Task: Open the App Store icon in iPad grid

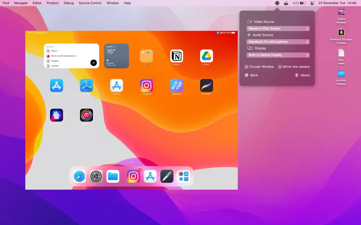Action: pos(56,85)
